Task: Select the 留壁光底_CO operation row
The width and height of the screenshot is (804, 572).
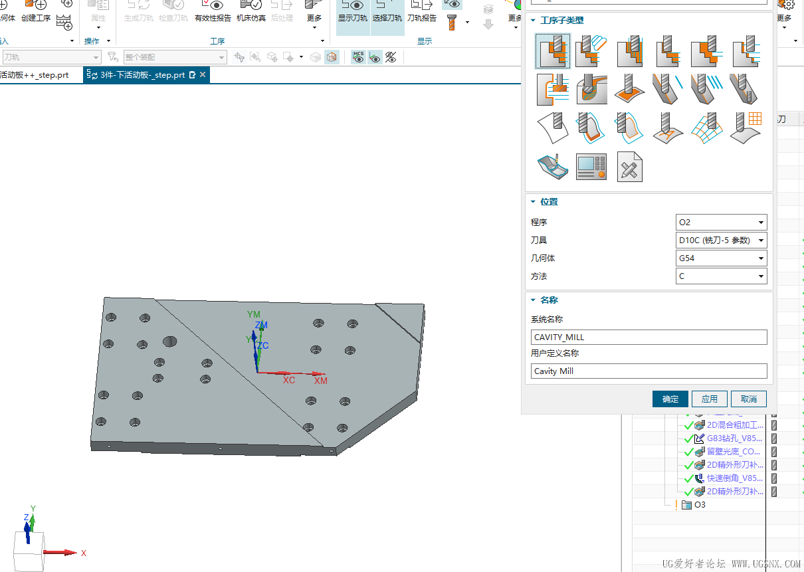Action: [x=735, y=452]
